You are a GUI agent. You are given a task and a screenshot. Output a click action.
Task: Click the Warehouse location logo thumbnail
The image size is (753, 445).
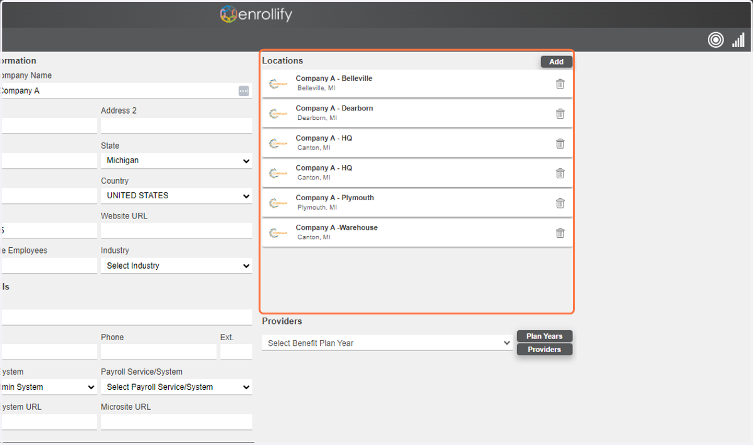click(278, 233)
